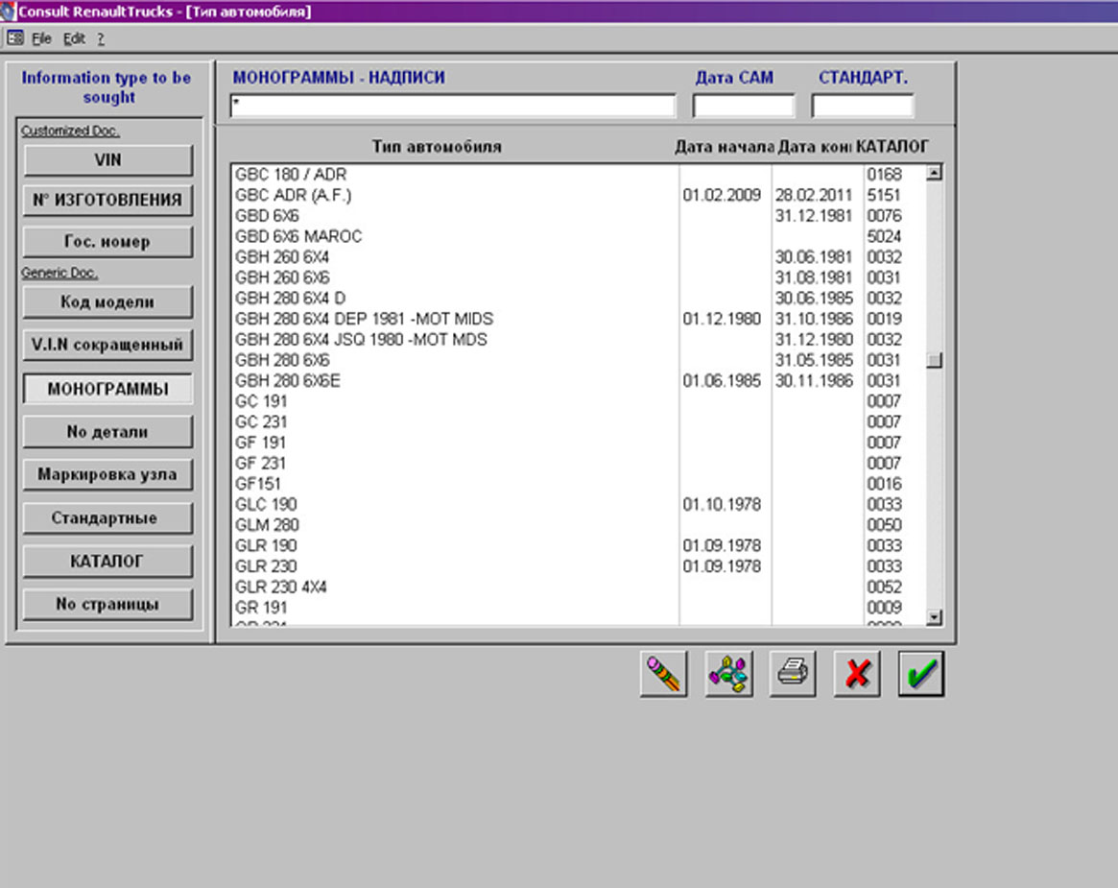This screenshot has height=888, width=1118.
Task: Click the eraser clear-fields icon
Action: pyautogui.click(x=663, y=674)
